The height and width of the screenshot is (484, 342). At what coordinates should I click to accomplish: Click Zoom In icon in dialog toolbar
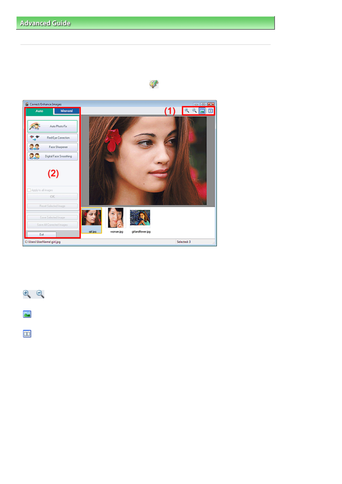pos(187,111)
